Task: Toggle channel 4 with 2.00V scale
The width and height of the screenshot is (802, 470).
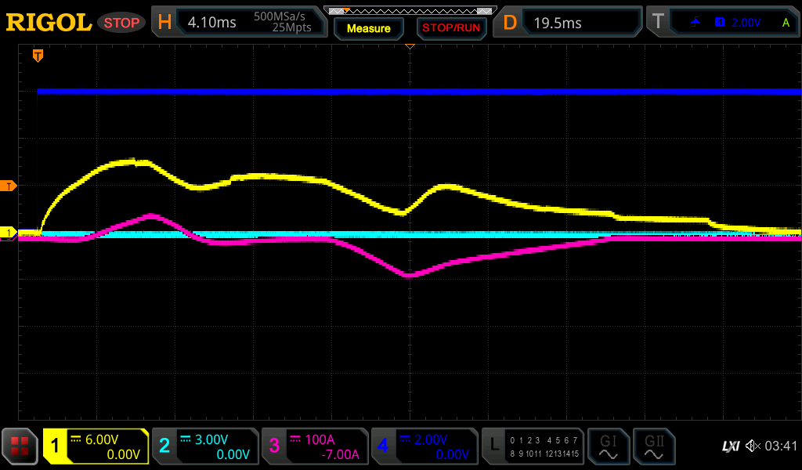Action: (424, 446)
